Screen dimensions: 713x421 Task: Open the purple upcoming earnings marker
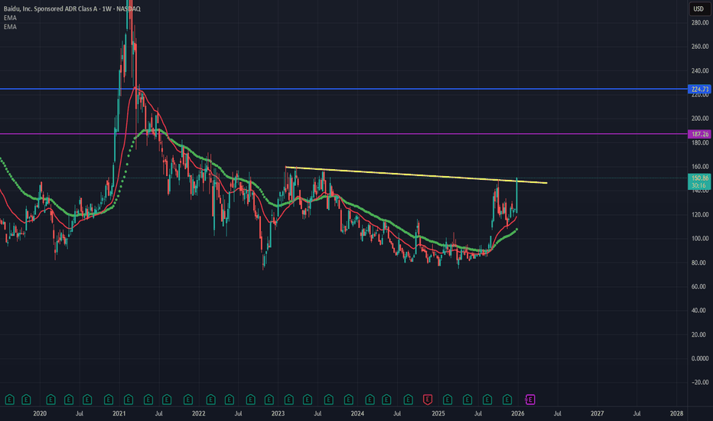(530, 400)
